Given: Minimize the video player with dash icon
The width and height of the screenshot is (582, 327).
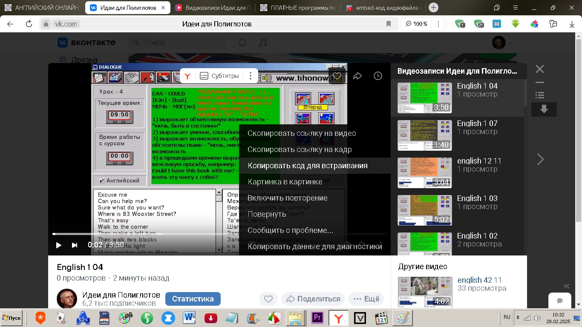Looking at the screenshot, I should pos(540,83).
